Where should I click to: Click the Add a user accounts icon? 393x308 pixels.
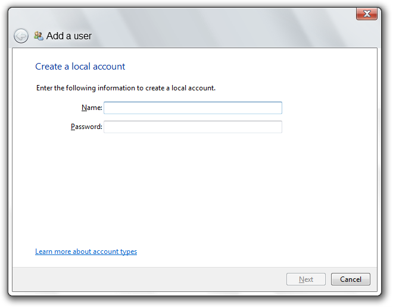39,36
